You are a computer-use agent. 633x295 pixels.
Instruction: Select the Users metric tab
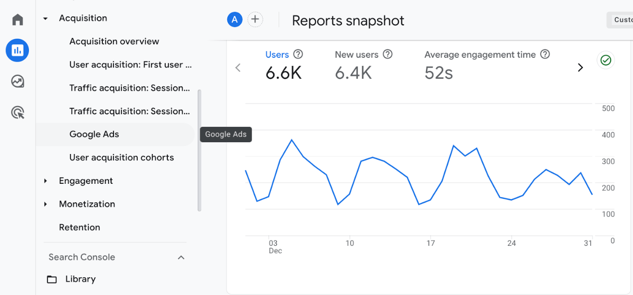(277, 55)
